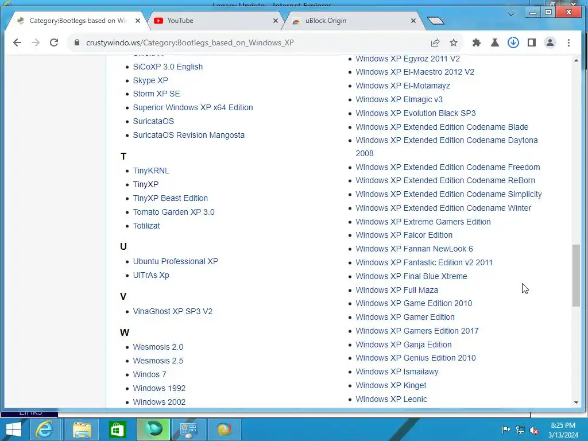Close the Category:Bootlegs tab
The image size is (588, 441).
(138, 21)
